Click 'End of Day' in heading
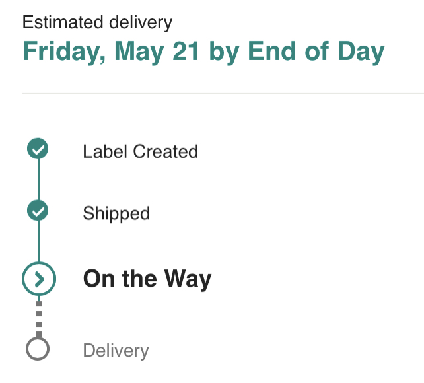424x383 pixels. tap(315, 52)
